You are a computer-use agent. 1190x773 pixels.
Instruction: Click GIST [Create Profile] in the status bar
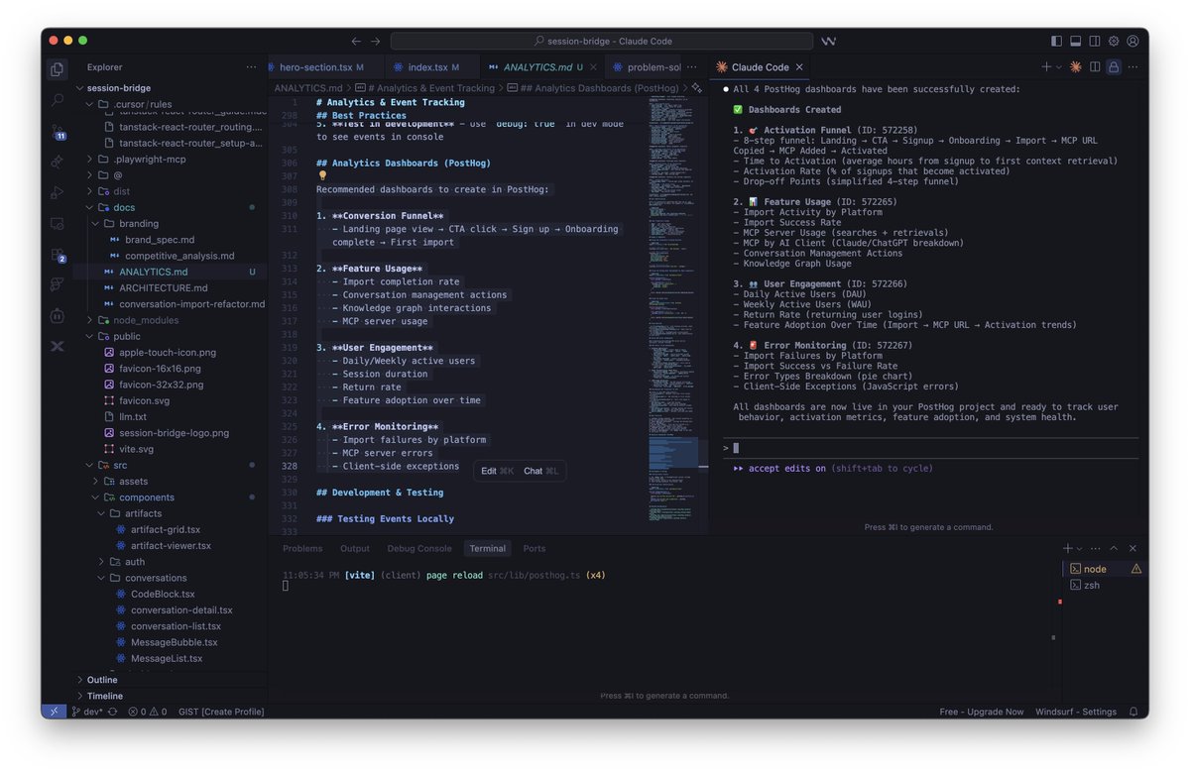tap(221, 712)
